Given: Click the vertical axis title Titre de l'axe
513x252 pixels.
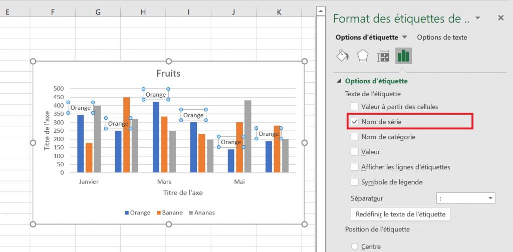Looking at the screenshot, I should (47, 131).
